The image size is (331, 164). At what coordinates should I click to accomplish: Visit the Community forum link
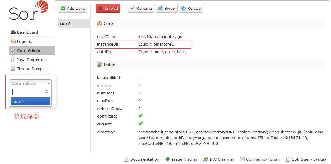click(260, 159)
